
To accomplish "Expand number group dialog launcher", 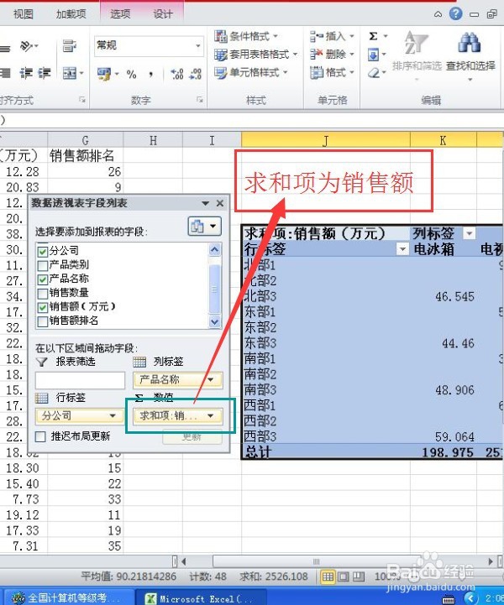I will 200,100.
